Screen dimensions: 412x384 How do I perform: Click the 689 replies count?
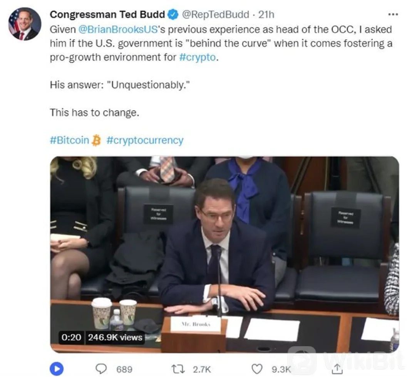[x=124, y=369]
